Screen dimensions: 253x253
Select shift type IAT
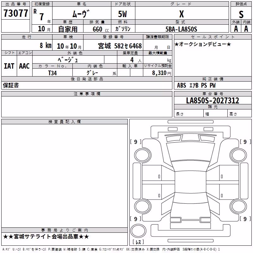tap(9, 66)
